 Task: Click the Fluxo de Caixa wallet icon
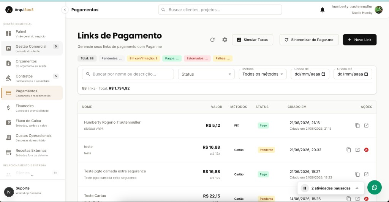(x=8, y=123)
